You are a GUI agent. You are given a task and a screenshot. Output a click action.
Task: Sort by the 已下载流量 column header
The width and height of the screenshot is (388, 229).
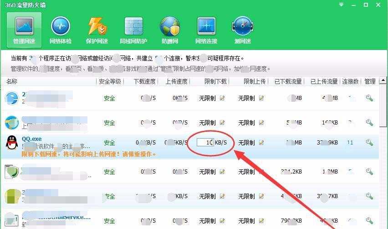pos(288,81)
